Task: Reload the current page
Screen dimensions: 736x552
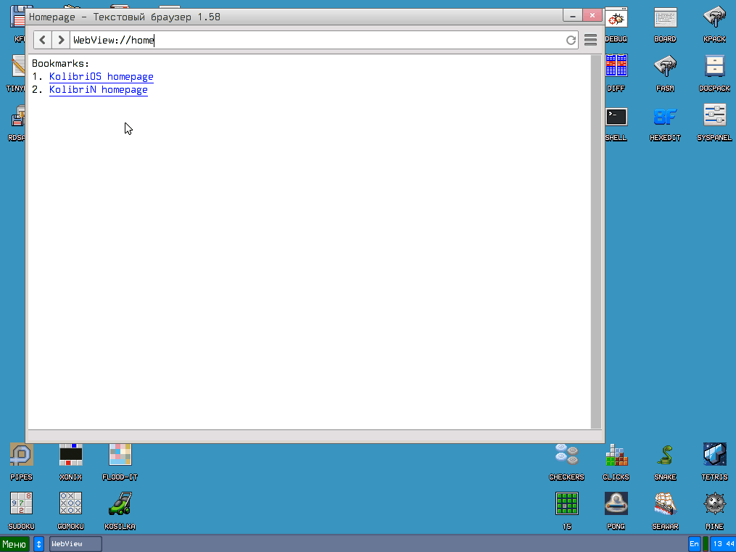Action: point(571,40)
